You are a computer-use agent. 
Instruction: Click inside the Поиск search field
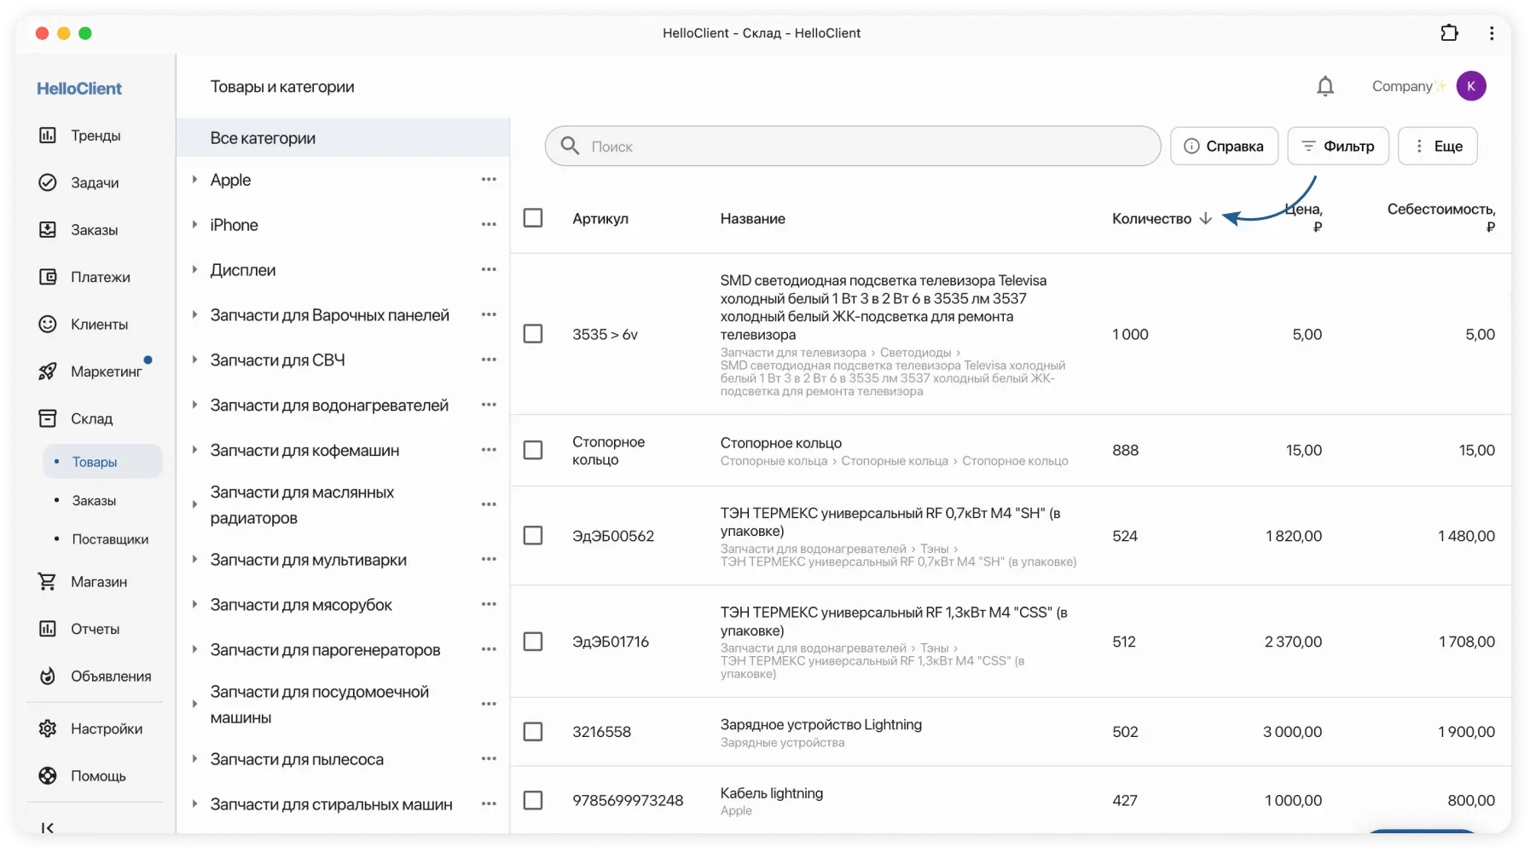click(851, 146)
